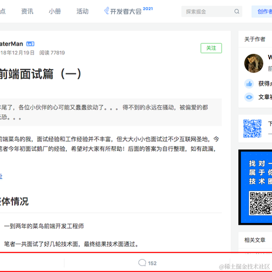Follow the author with 关注 button
Image resolution: width=272 pixels, height=272 pixels.
coord(211,48)
